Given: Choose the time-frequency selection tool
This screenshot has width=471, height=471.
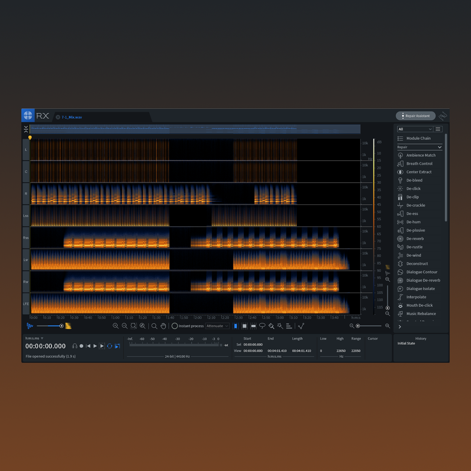Looking at the screenshot, I should pyautogui.click(x=245, y=326).
